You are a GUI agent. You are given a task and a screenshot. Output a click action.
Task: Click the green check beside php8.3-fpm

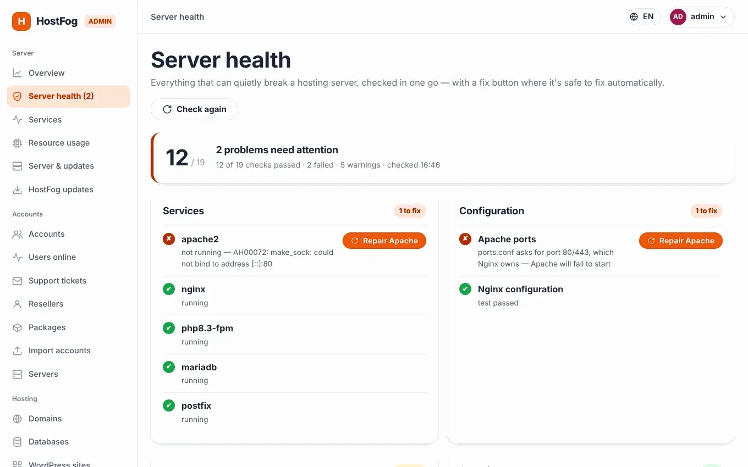pos(169,328)
